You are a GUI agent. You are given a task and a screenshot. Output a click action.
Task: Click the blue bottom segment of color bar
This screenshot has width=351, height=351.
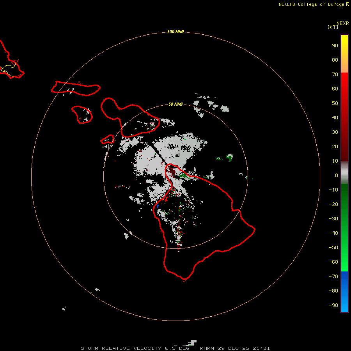[344, 291]
